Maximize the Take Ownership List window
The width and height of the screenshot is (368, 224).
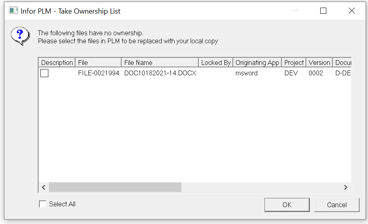click(x=323, y=11)
